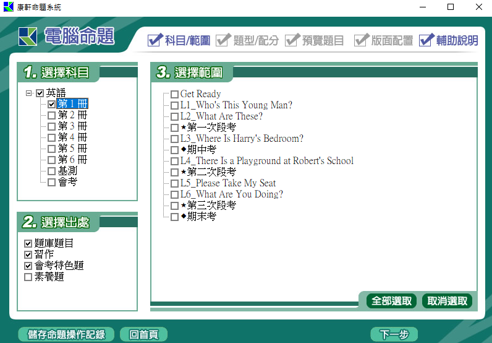Check L2_What Are These? checkbox
492x343 pixels.
(174, 116)
